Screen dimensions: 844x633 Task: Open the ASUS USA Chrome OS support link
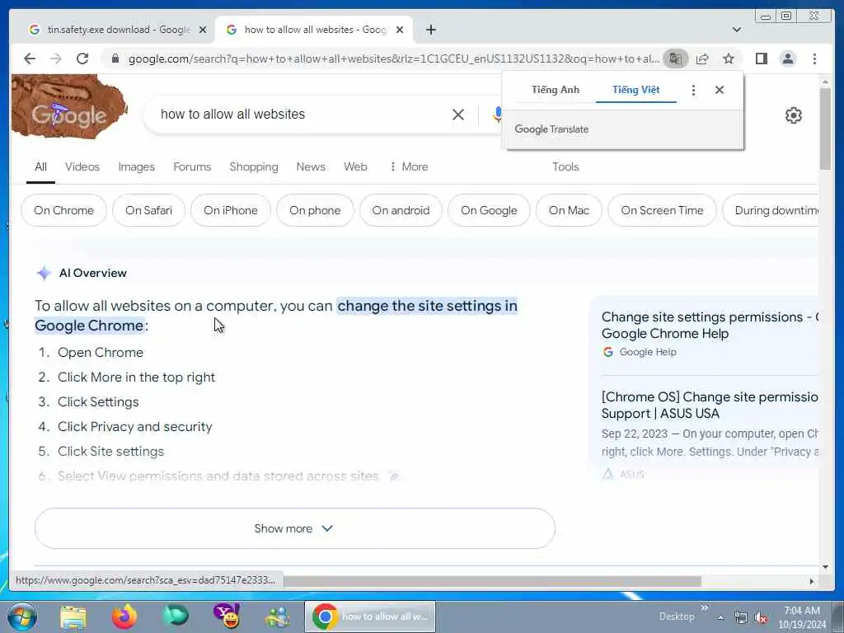(710, 405)
